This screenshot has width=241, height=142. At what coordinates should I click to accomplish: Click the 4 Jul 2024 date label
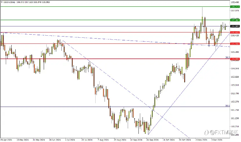(70, 140)
